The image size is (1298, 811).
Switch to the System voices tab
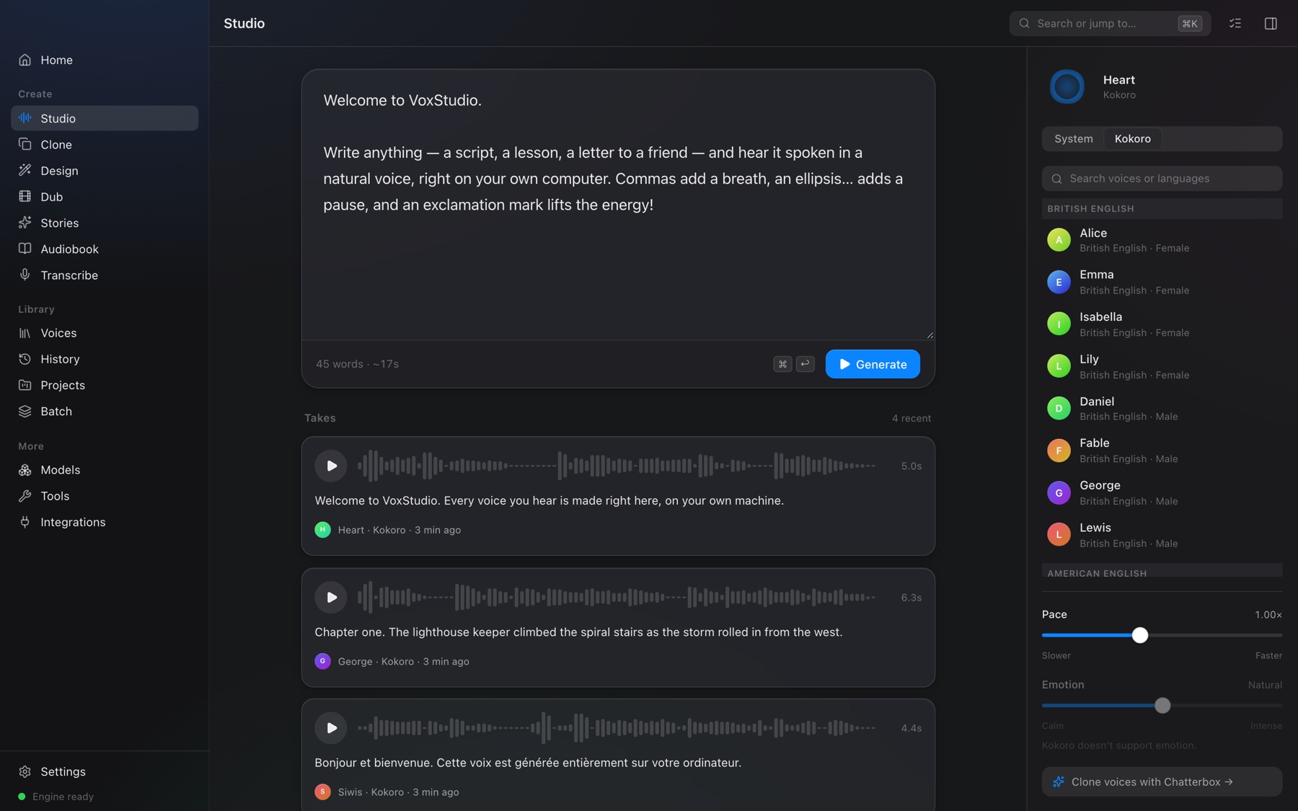(x=1073, y=138)
